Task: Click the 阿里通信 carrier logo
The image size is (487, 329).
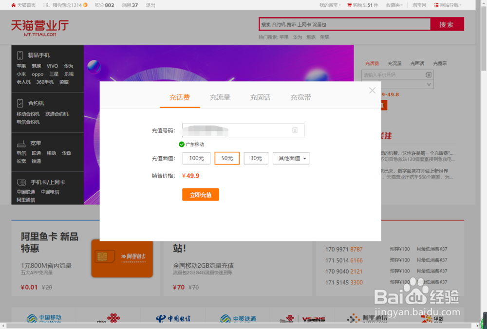Action: click(x=367, y=318)
